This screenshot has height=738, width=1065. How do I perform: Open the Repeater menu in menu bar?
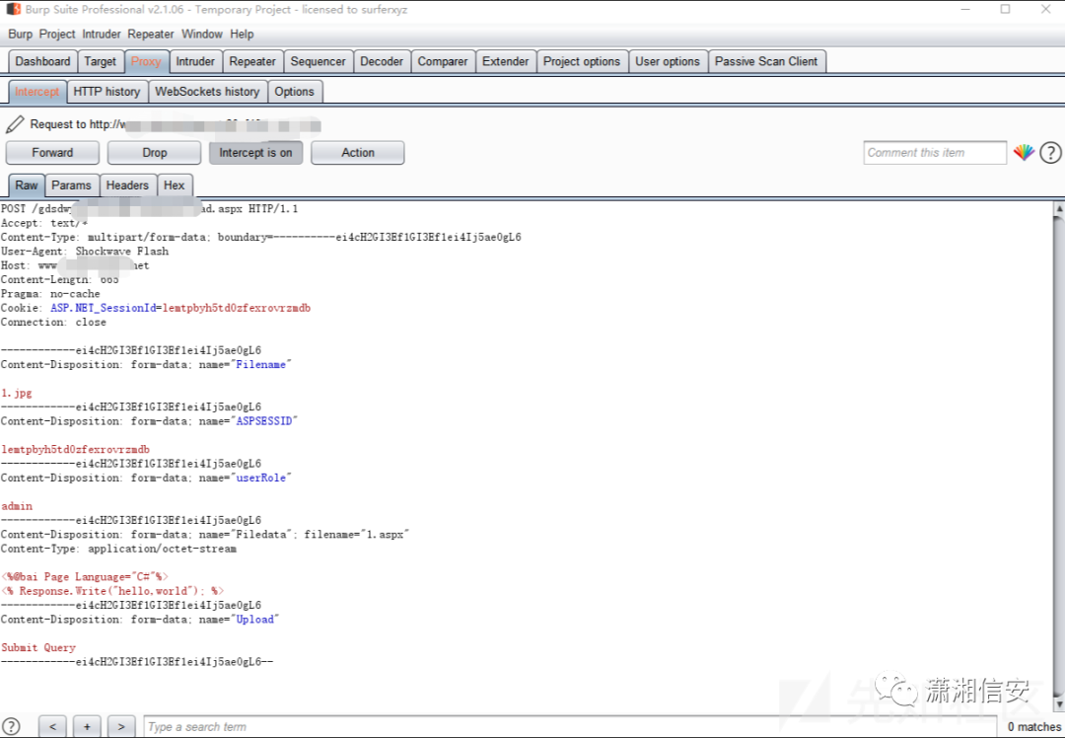[x=151, y=34]
